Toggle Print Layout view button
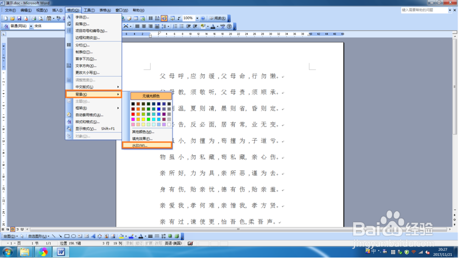The width and height of the screenshot is (459, 259). (x=12, y=230)
